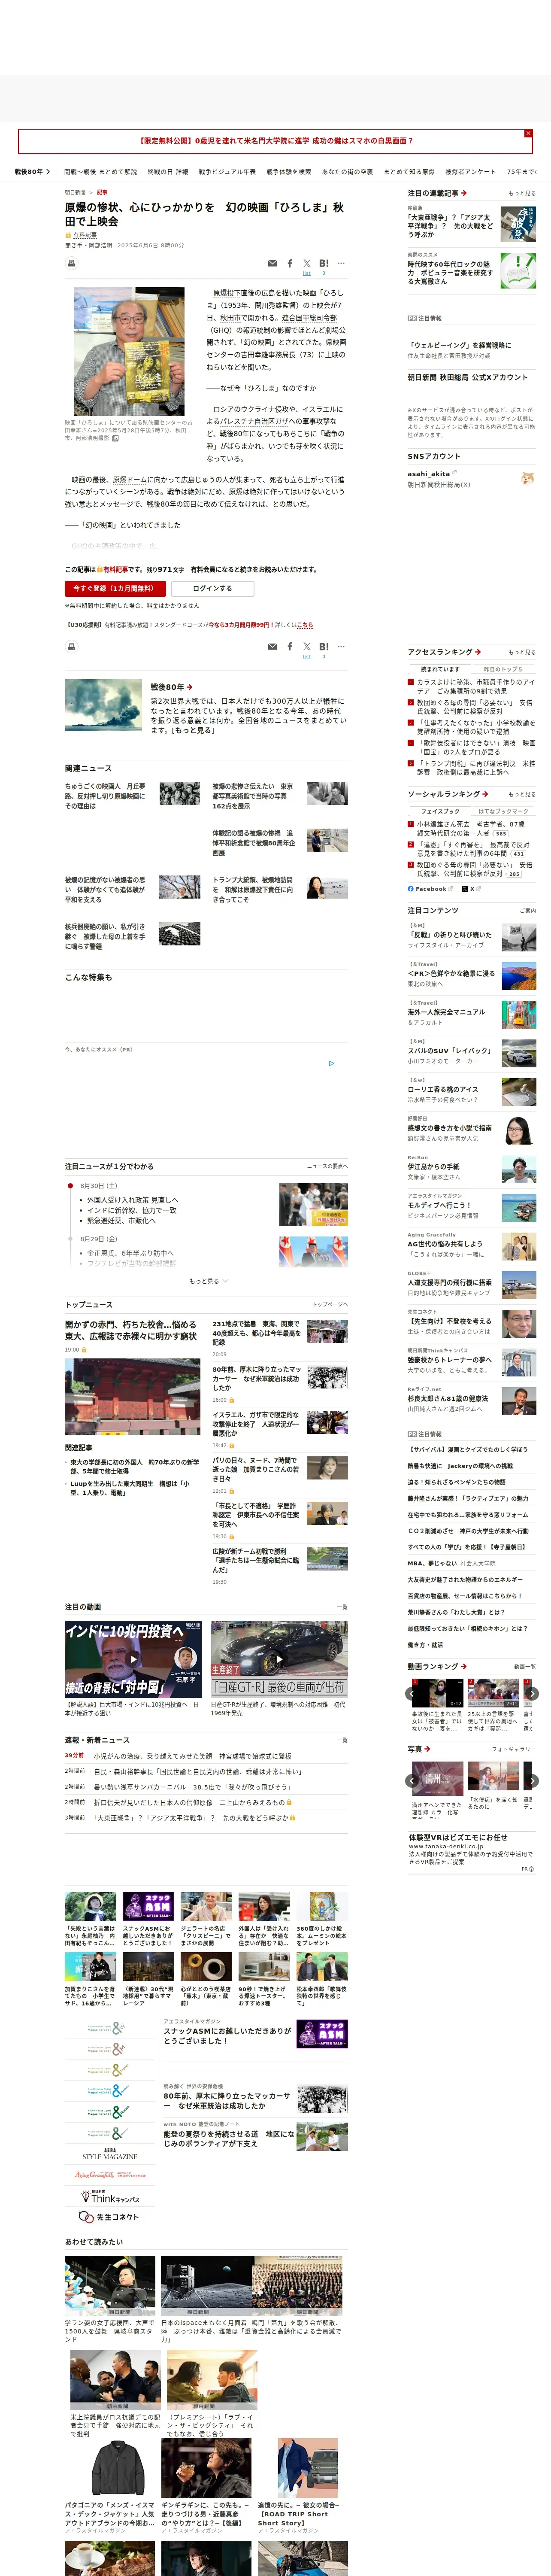Expand もっと見る beside ソーシャルランキング

[x=521, y=794]
